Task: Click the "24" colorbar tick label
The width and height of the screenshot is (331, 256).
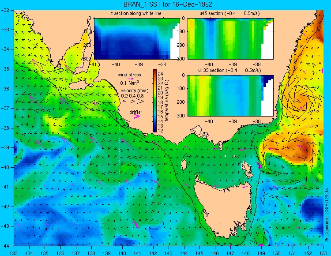Action: (160, 74)
